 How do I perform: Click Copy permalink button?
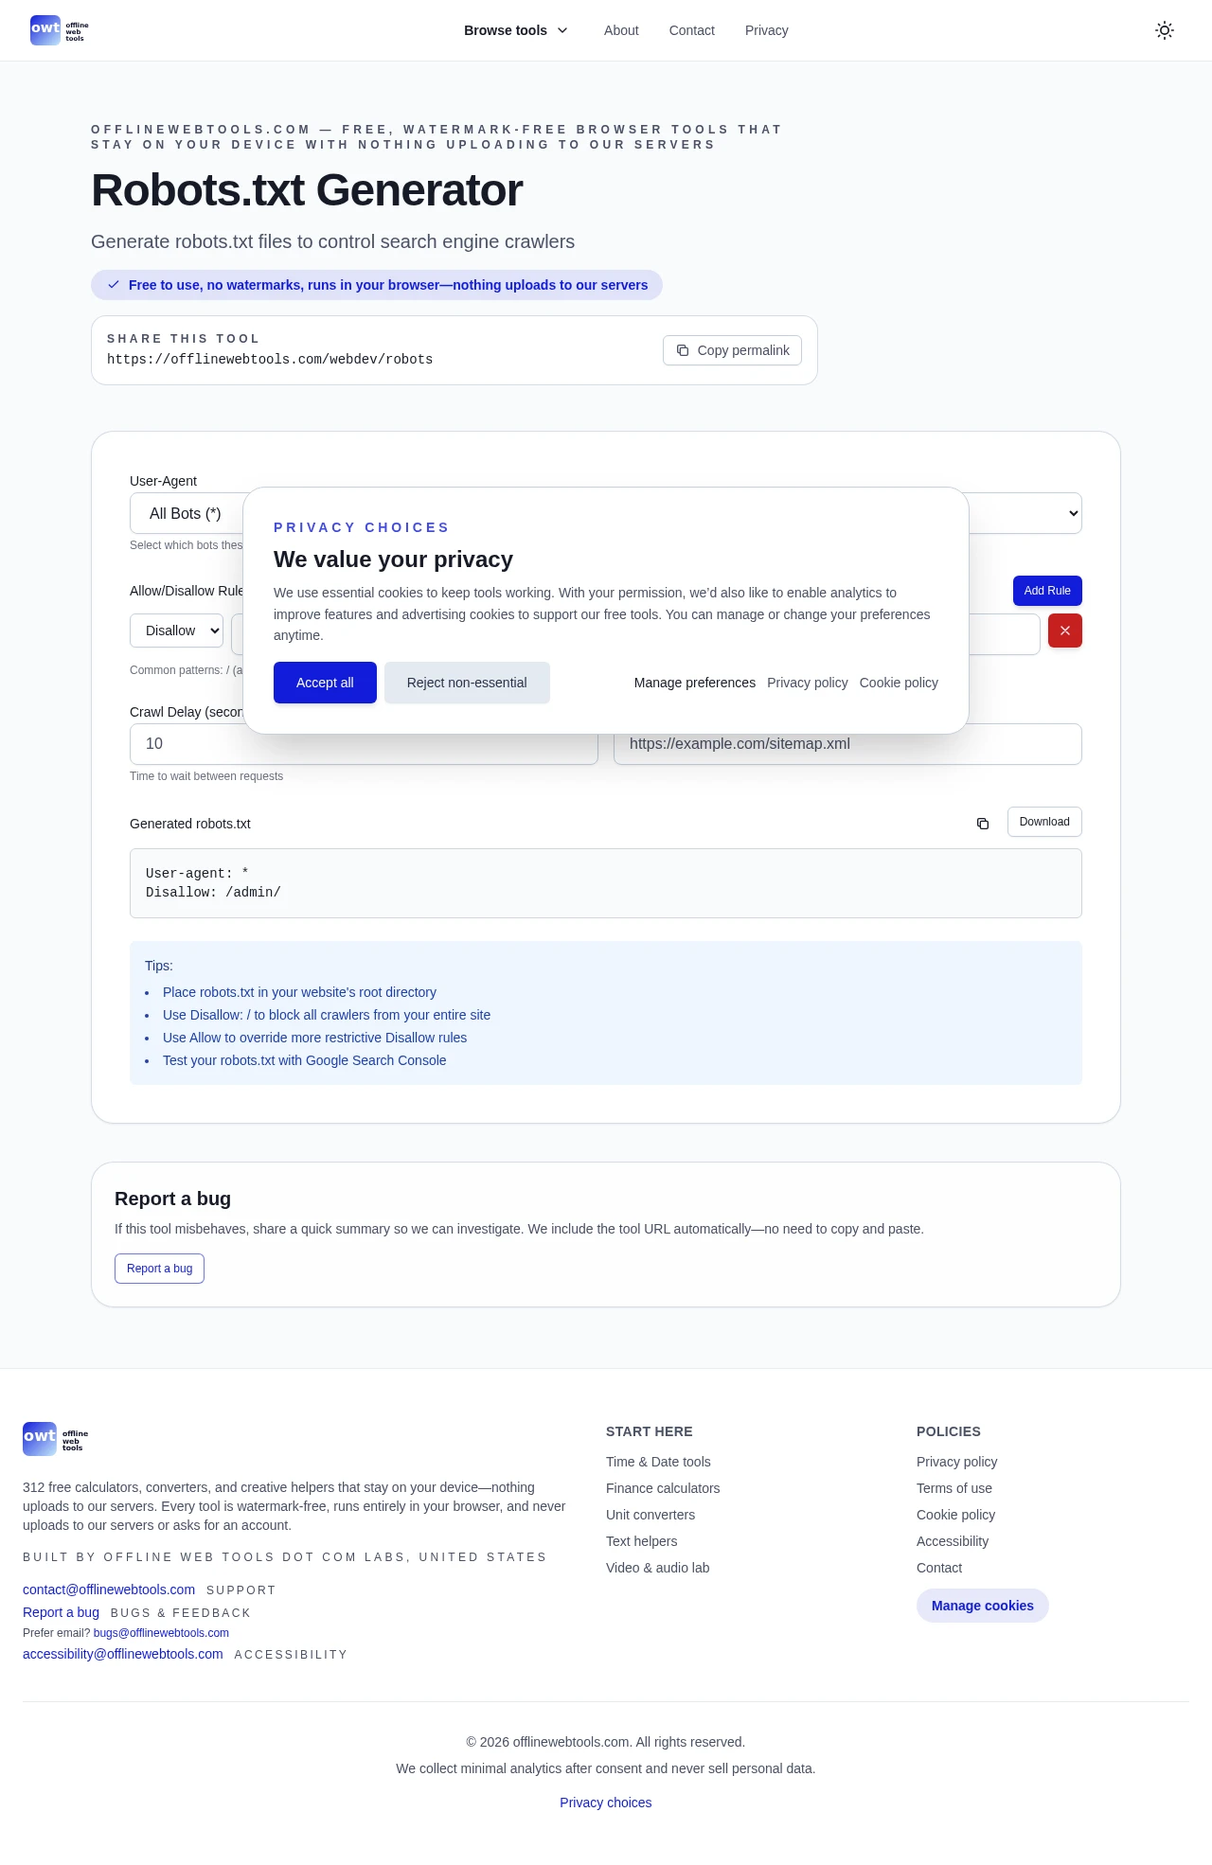pyautogui.click(x=732, y=350)
